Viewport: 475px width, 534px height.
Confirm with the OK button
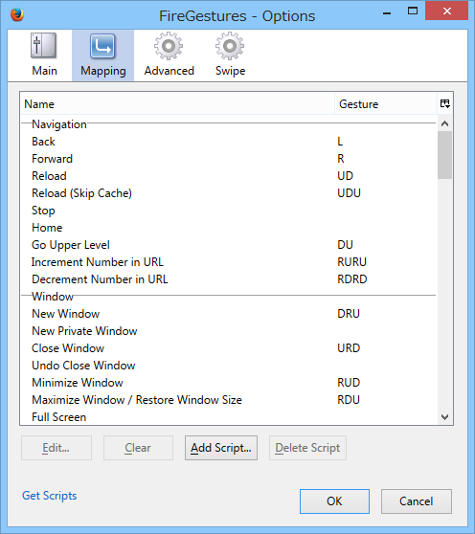[x=334, y=501]
